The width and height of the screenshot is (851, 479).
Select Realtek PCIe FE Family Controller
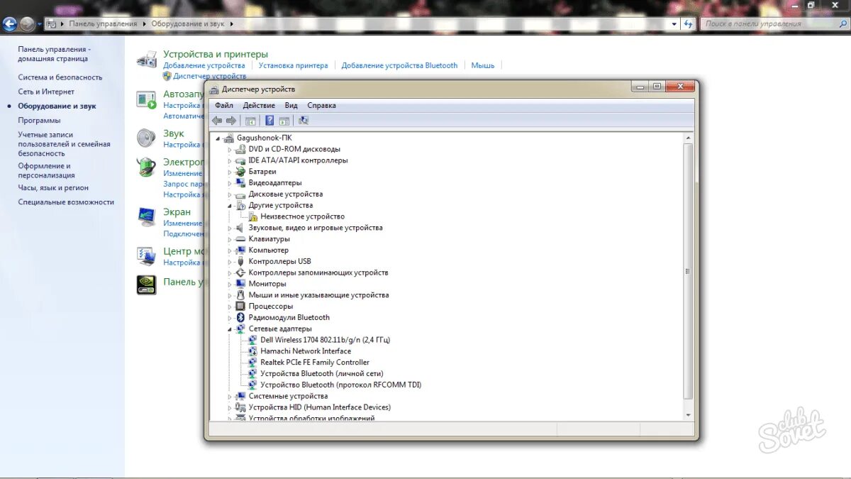pos(315,363)
